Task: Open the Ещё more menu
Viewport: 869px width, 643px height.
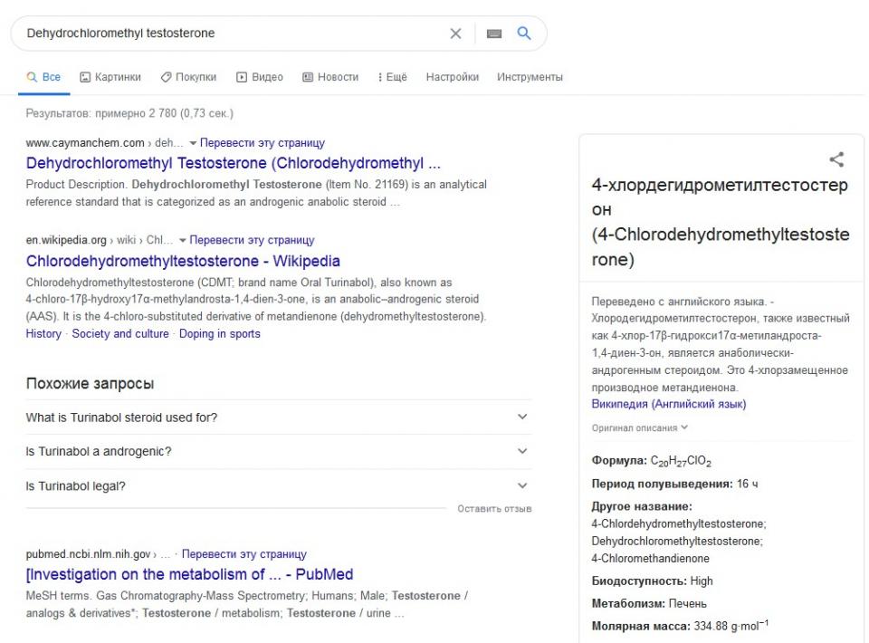Action: click(x=392, y=77)
